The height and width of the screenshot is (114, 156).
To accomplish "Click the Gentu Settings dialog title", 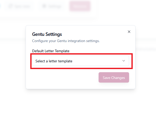I will click(47, 34).
